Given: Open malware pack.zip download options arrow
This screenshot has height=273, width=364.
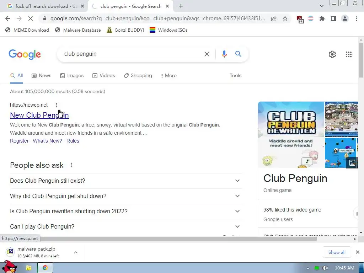Looking at the screenshot, I should coord(76,252).
